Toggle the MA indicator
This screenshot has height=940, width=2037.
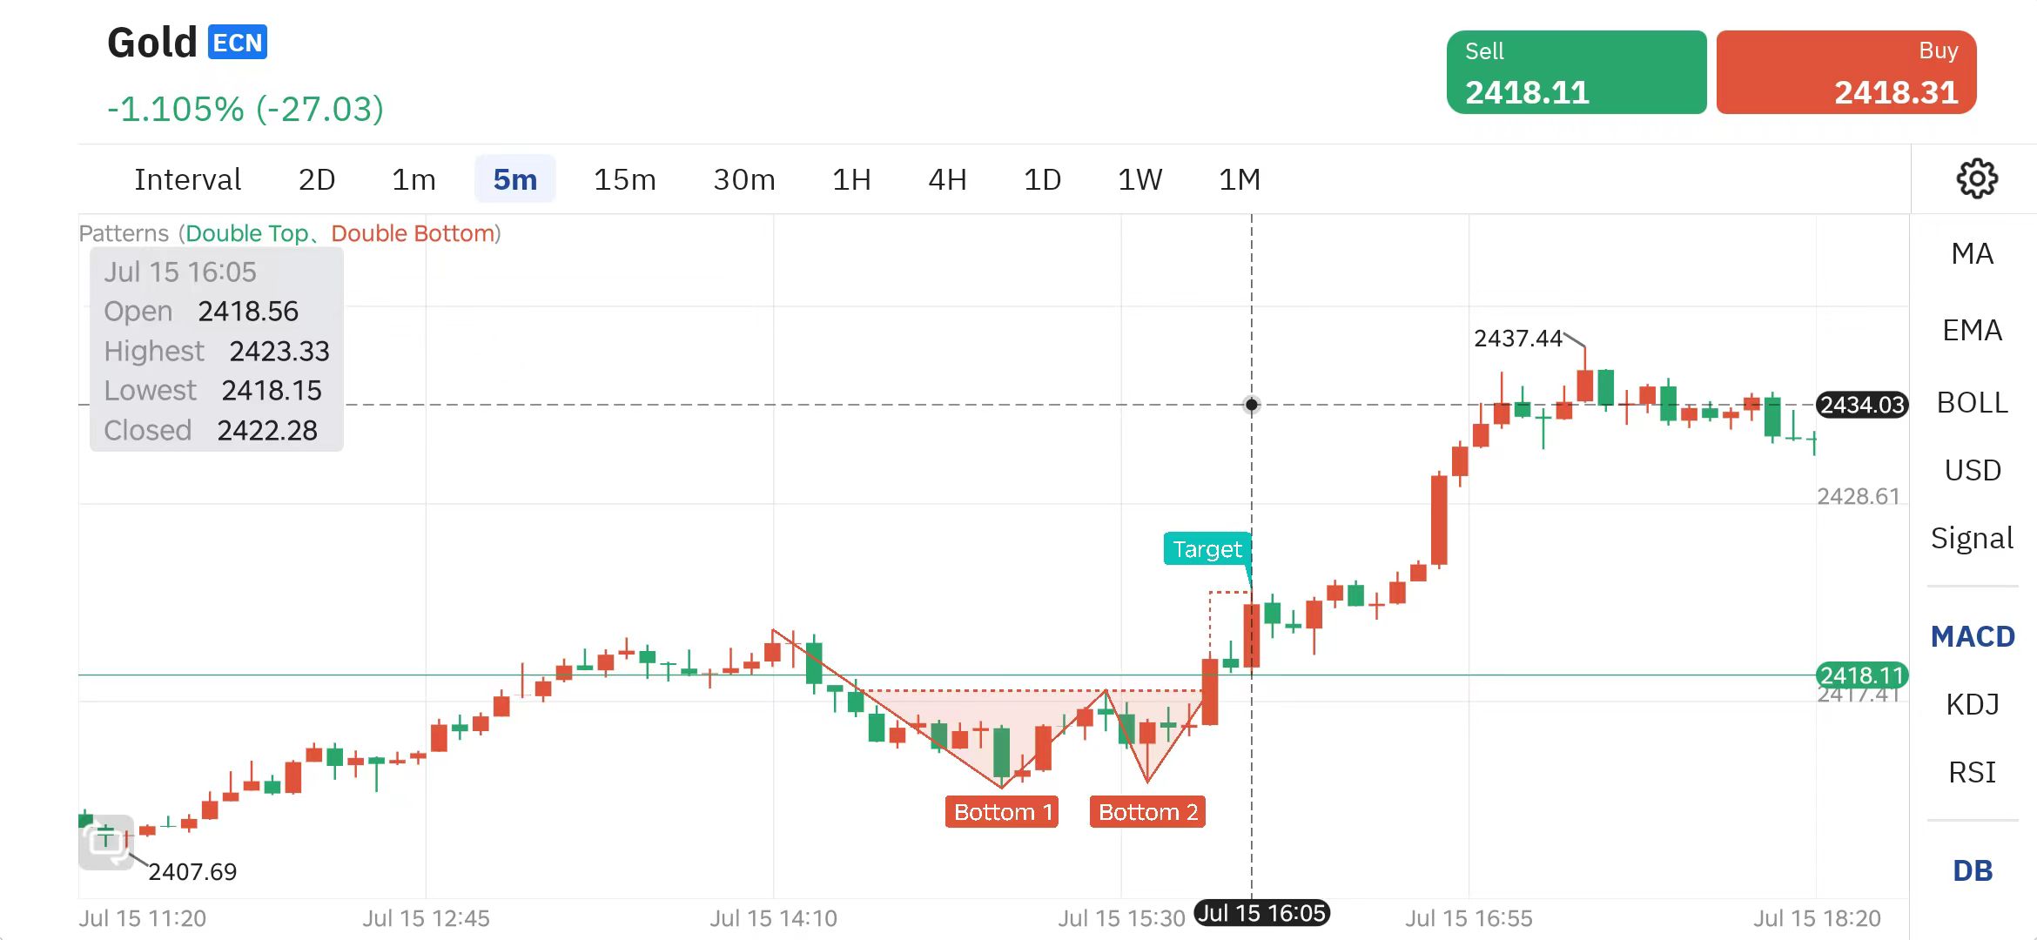[1972, 254]
